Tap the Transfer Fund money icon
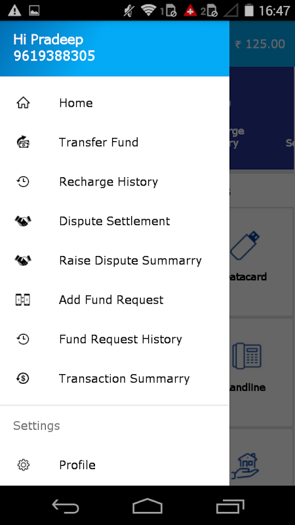295x525 pixels. [x=23, y=142]
